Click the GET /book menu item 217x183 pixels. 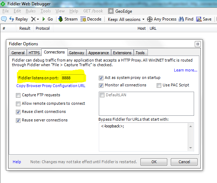pos(93,11)
